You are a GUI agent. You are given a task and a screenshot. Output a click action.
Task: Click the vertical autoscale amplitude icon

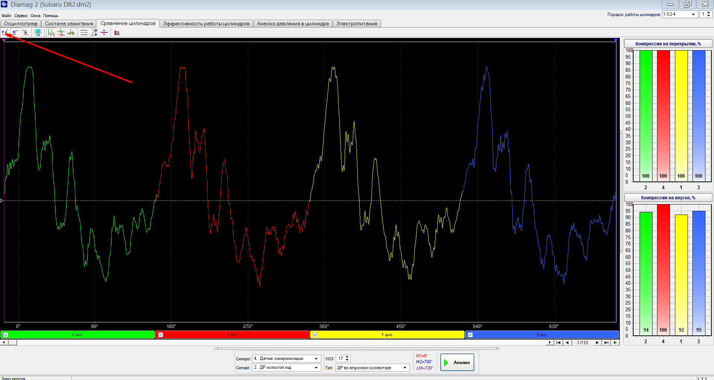[94, 33]
